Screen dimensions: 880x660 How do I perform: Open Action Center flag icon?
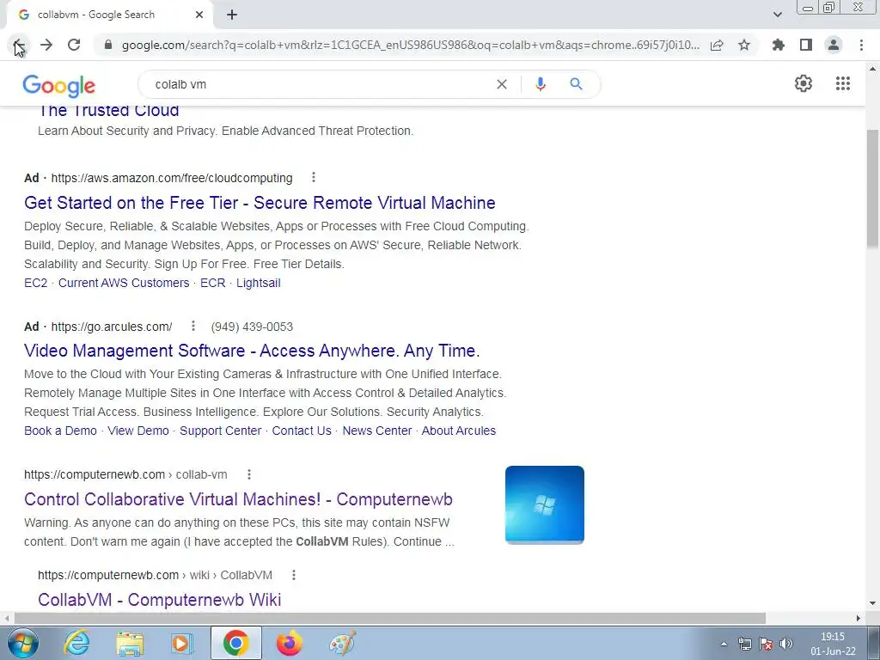[x=766, y=644]
